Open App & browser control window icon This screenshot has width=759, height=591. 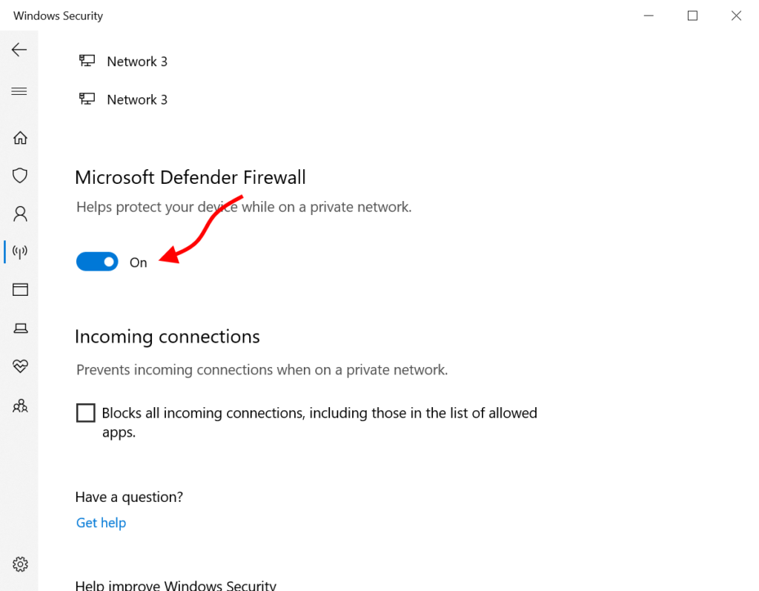(x=20, y=290)
